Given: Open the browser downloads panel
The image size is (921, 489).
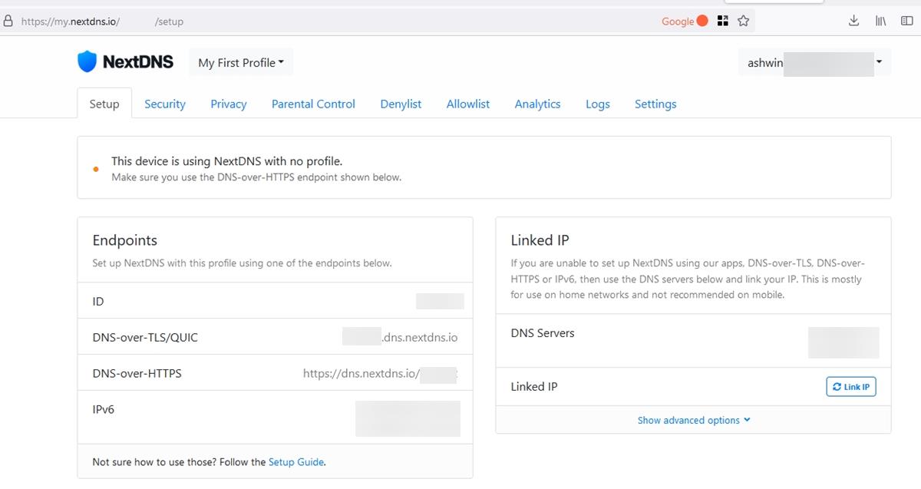Looking at the screenshot, I should [853, 21].
